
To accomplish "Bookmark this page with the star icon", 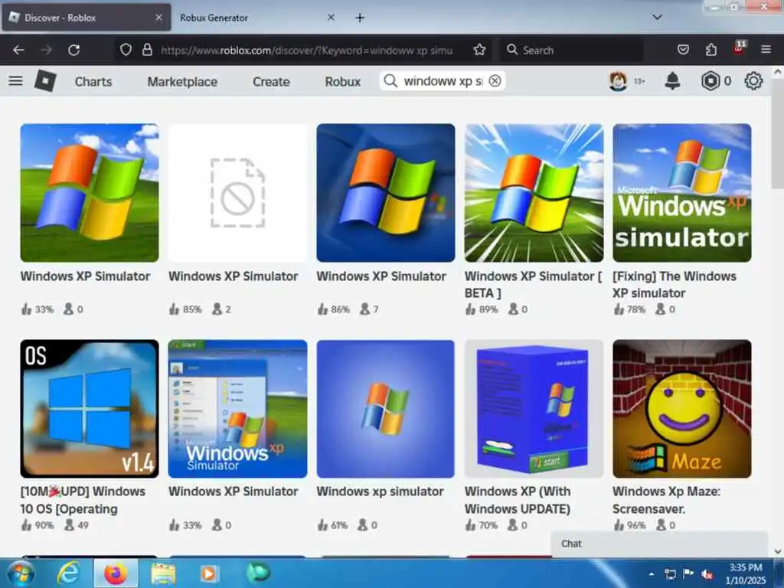I will point(479,50).
